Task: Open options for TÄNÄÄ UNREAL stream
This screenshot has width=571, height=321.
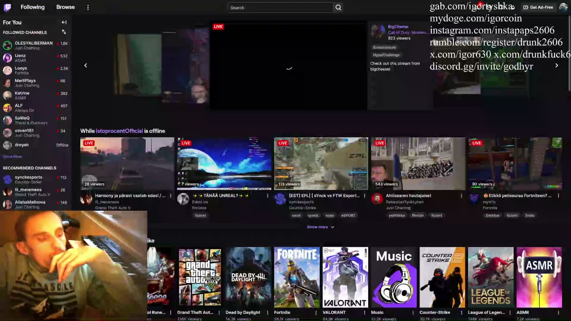Action: 268,196
